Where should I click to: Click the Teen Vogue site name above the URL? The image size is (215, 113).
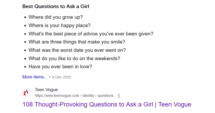46,90
